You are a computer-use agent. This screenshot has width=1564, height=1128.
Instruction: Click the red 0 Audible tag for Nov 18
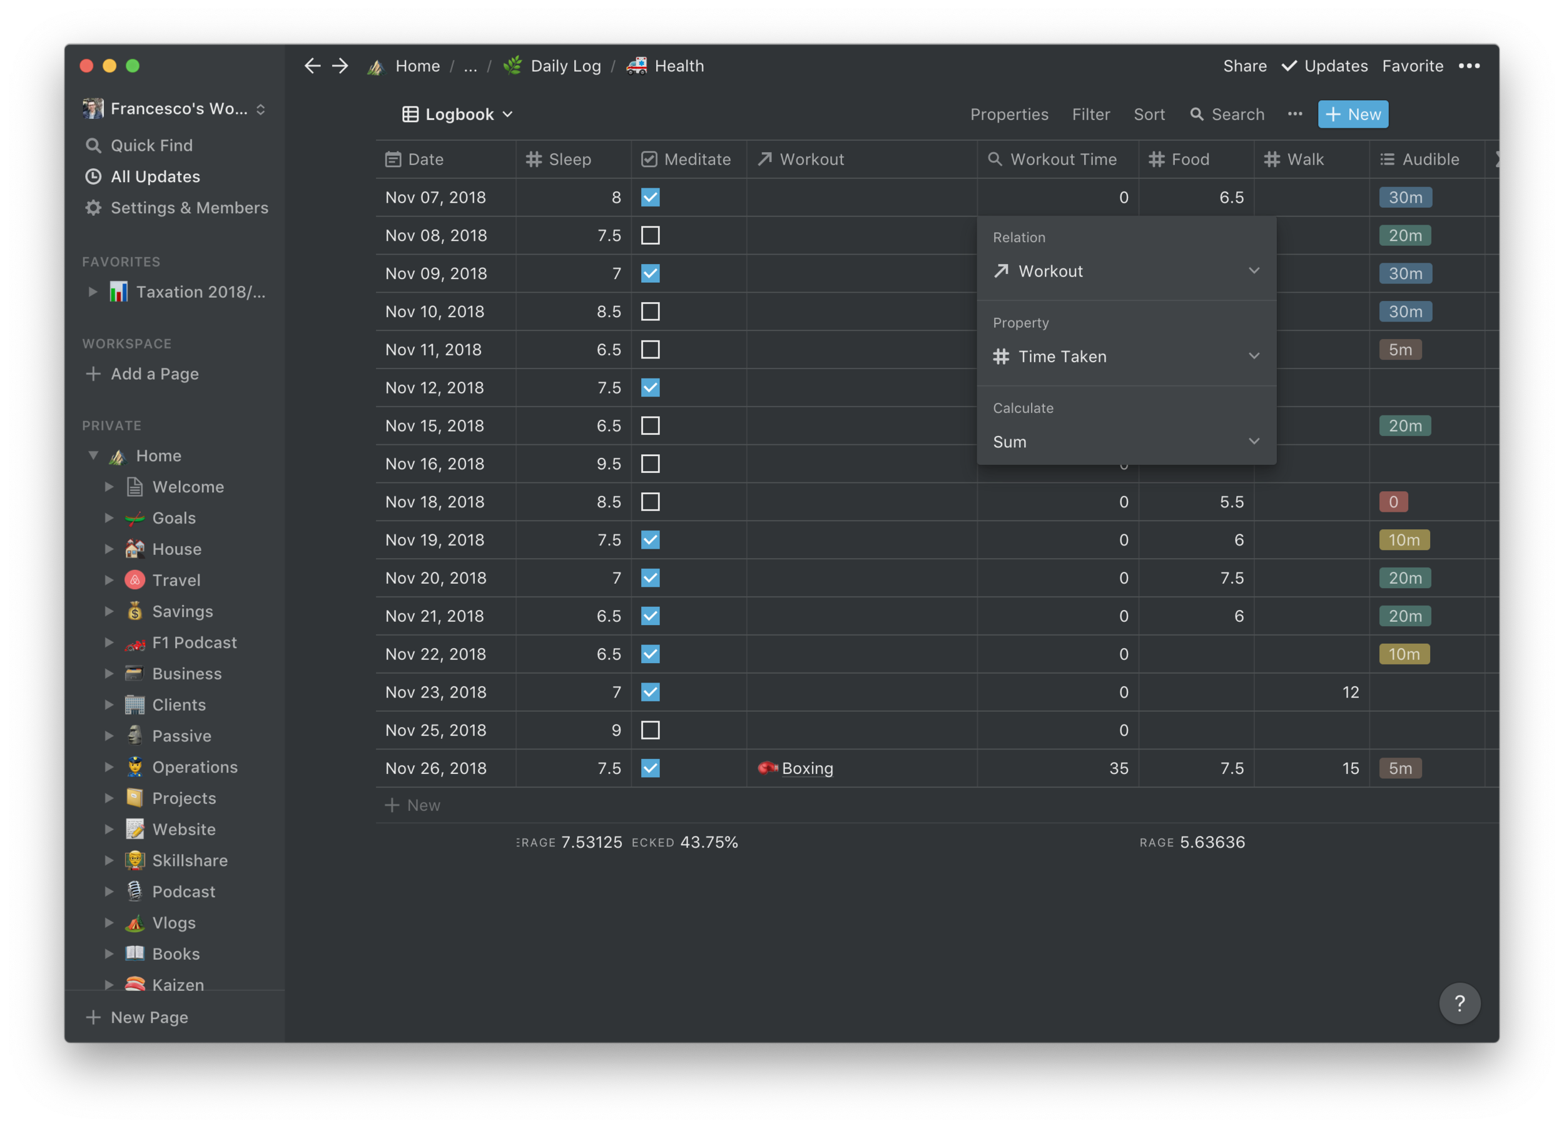click(1393, 502)
